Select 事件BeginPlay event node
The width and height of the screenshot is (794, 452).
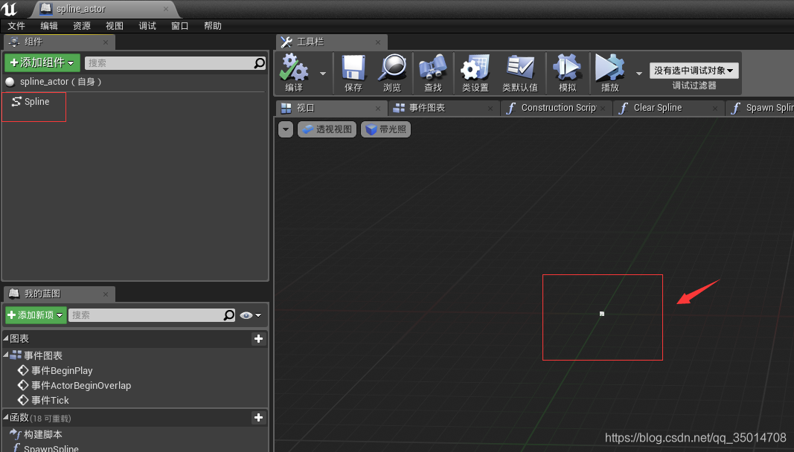(55, 370)
